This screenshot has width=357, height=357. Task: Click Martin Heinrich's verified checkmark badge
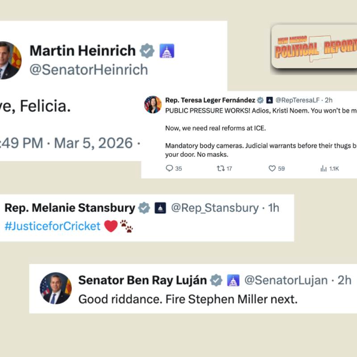click(147, 50)
